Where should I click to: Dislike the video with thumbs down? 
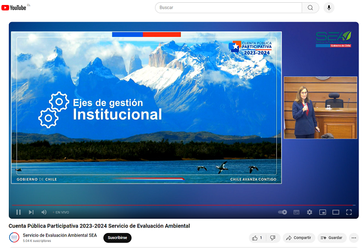[272, 238]
